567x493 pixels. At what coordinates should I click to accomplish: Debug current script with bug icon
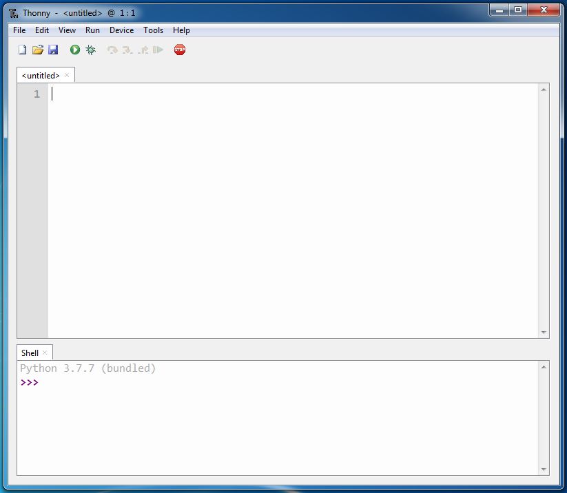91,50
